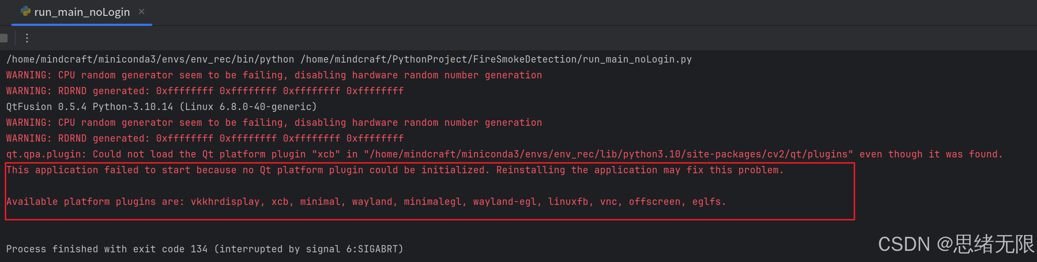The image size is (1037, 262).
Task: Select the second RDRND generated warning line
Action: tap(205, 138)
